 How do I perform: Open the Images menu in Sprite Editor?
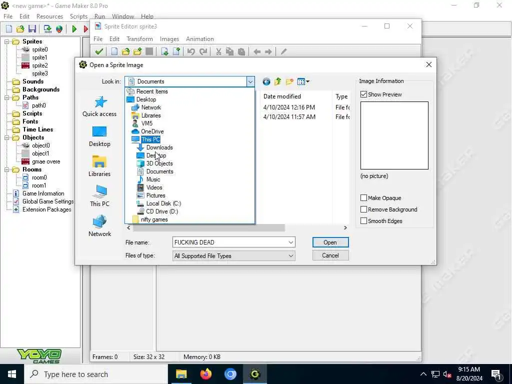click(169, 39)
